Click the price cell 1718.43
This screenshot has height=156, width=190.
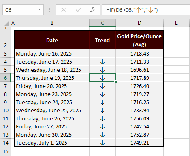tap(139, 53)
